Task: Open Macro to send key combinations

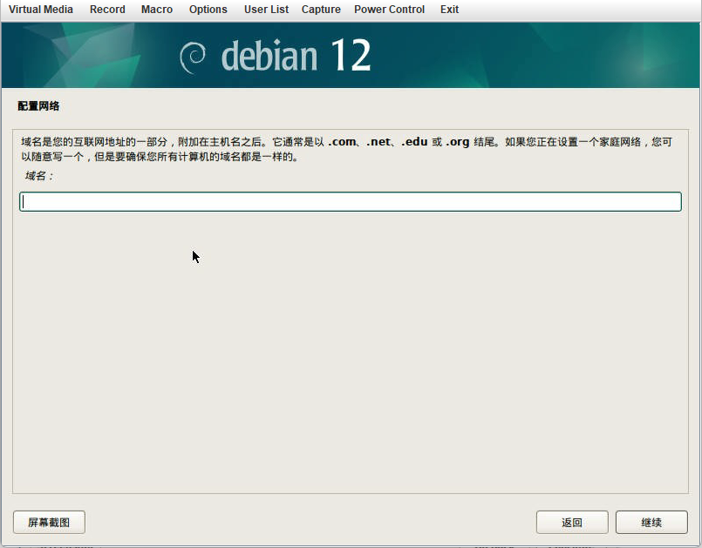Action: coord(156,10)
